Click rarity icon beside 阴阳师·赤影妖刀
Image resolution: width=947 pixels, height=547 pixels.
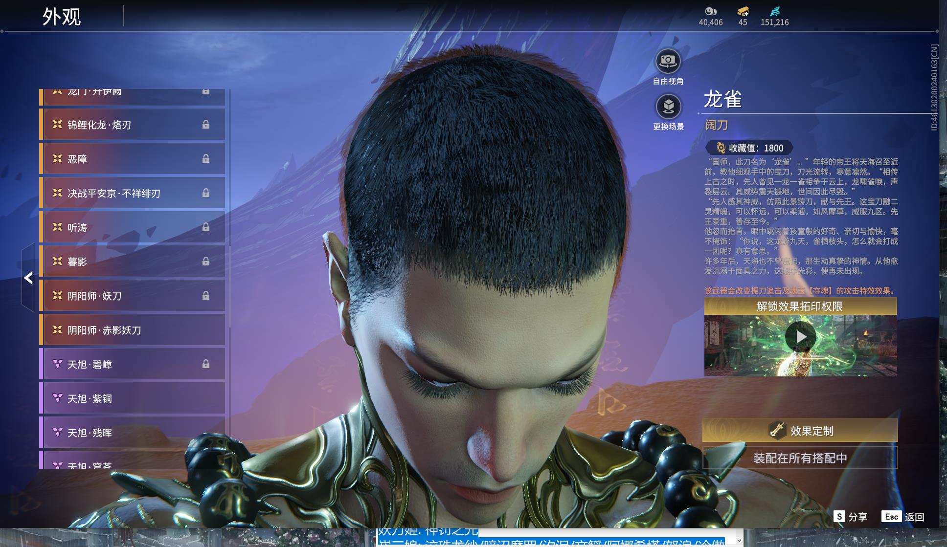57,329
